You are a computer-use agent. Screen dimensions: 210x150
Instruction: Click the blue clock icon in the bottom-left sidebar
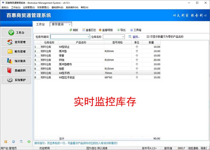[13, 142]
